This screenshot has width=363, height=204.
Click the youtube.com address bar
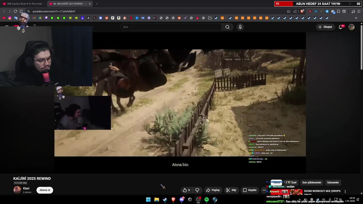(153, 11)
